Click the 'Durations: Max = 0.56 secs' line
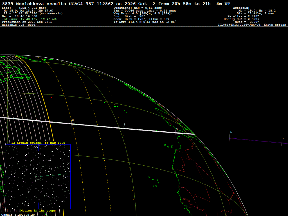The width and height of the screenshot is (288, 216). pyautogui.click(x=138, y=8)
